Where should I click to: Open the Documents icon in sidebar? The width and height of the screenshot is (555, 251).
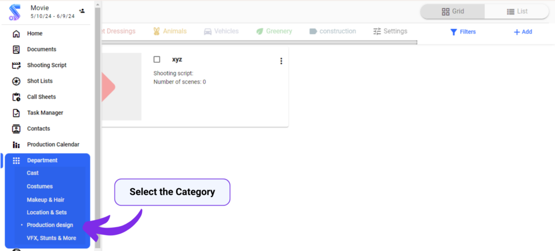pos(16,49)
